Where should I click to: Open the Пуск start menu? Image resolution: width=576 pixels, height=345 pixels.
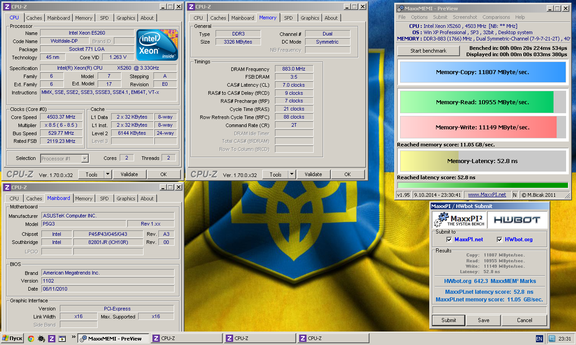tap(12, 339)
